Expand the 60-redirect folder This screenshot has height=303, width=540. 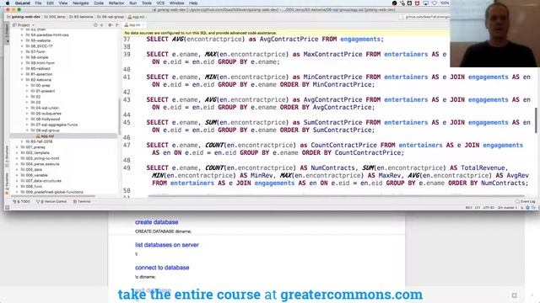tap(23, 68)
